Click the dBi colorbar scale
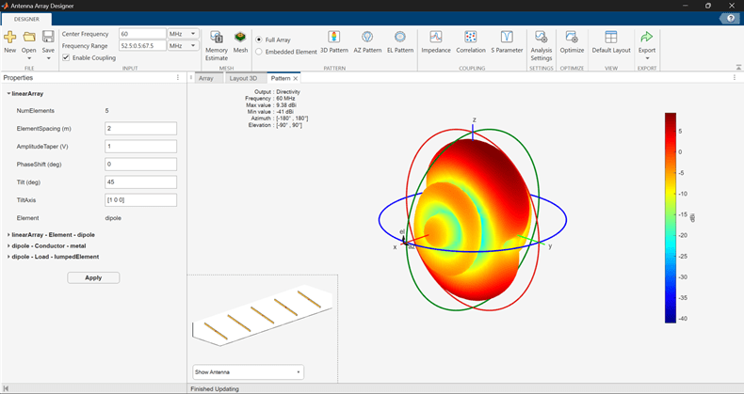The image size is (744, 394). click(670, 217)
